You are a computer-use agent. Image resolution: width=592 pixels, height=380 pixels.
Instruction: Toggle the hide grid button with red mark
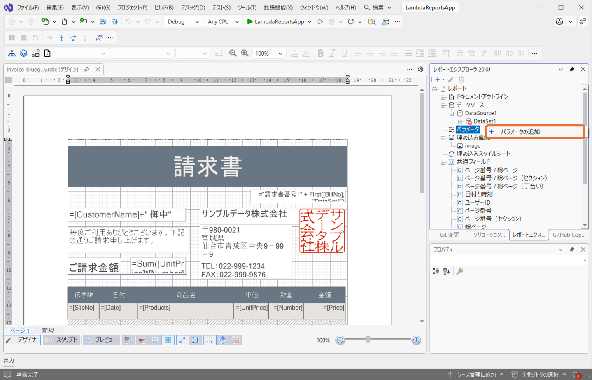coord(142,340)
